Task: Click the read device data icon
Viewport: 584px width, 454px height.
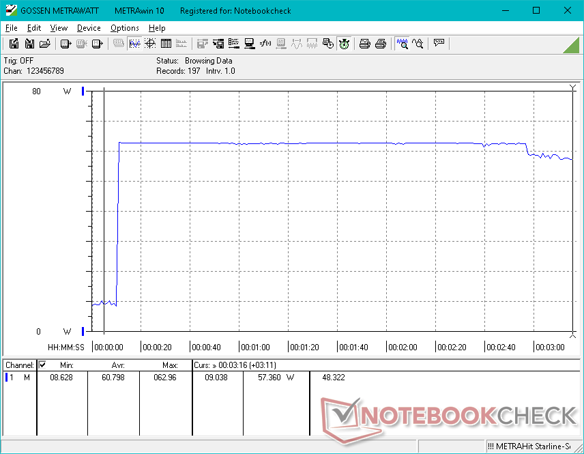Action: click(65, 44)
